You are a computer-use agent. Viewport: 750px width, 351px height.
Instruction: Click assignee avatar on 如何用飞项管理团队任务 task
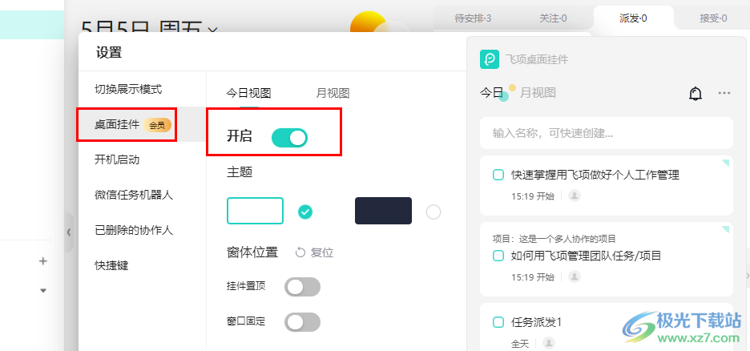coord(575,276)
